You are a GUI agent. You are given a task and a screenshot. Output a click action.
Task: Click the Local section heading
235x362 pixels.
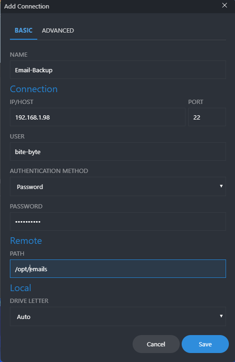click(x=20, y=288)
